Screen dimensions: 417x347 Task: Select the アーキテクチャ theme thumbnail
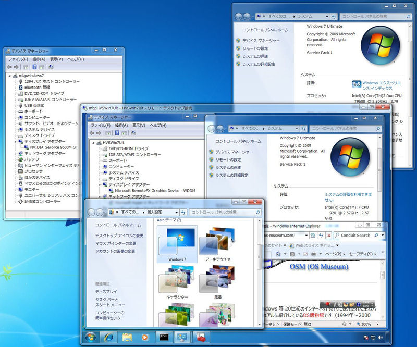[218, 244]
